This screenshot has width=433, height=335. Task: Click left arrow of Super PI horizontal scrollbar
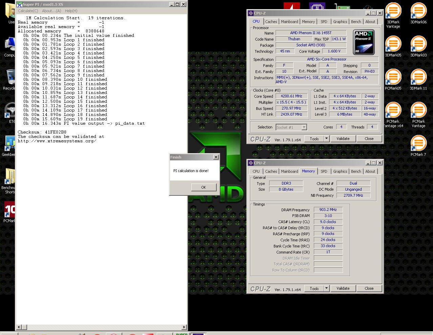tap(19, 327)
